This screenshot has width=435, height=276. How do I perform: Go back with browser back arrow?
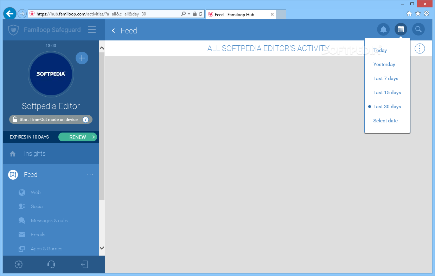click(x=10, y=14)
